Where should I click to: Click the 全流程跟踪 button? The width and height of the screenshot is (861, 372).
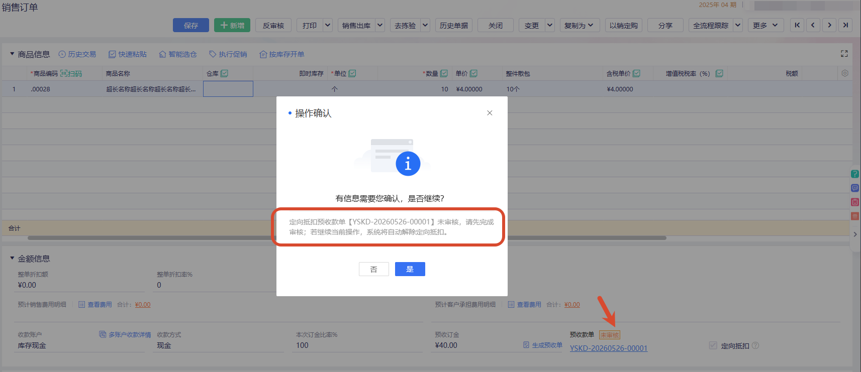tap(711, 25)
